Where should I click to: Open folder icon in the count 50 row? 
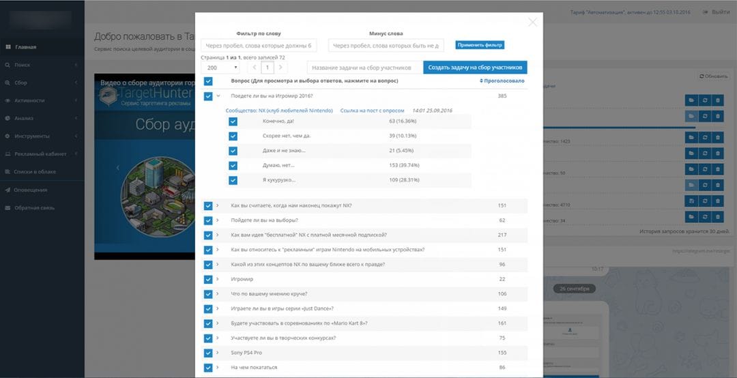click(691, 169)
